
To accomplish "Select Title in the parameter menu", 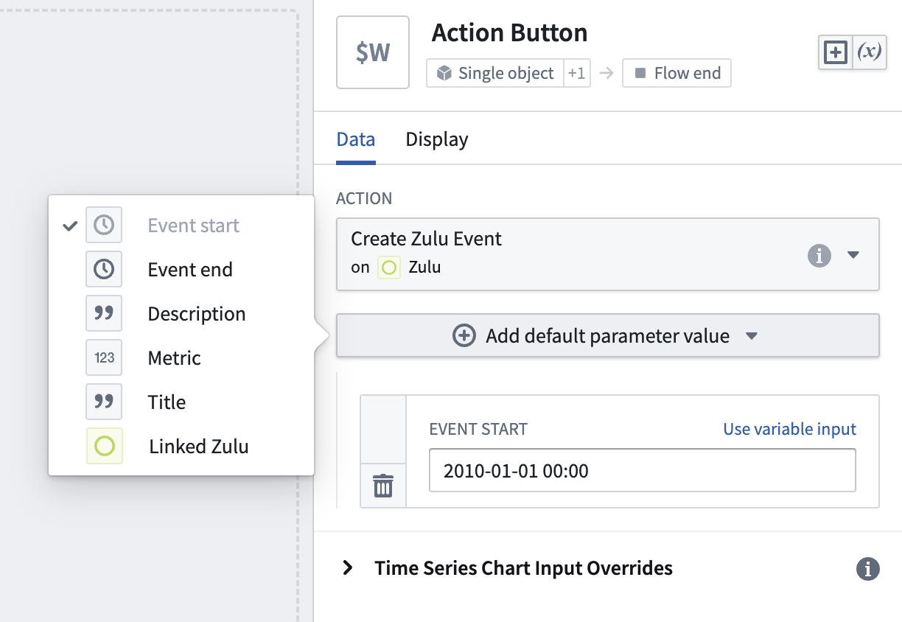I will click(x=181, y=402).
